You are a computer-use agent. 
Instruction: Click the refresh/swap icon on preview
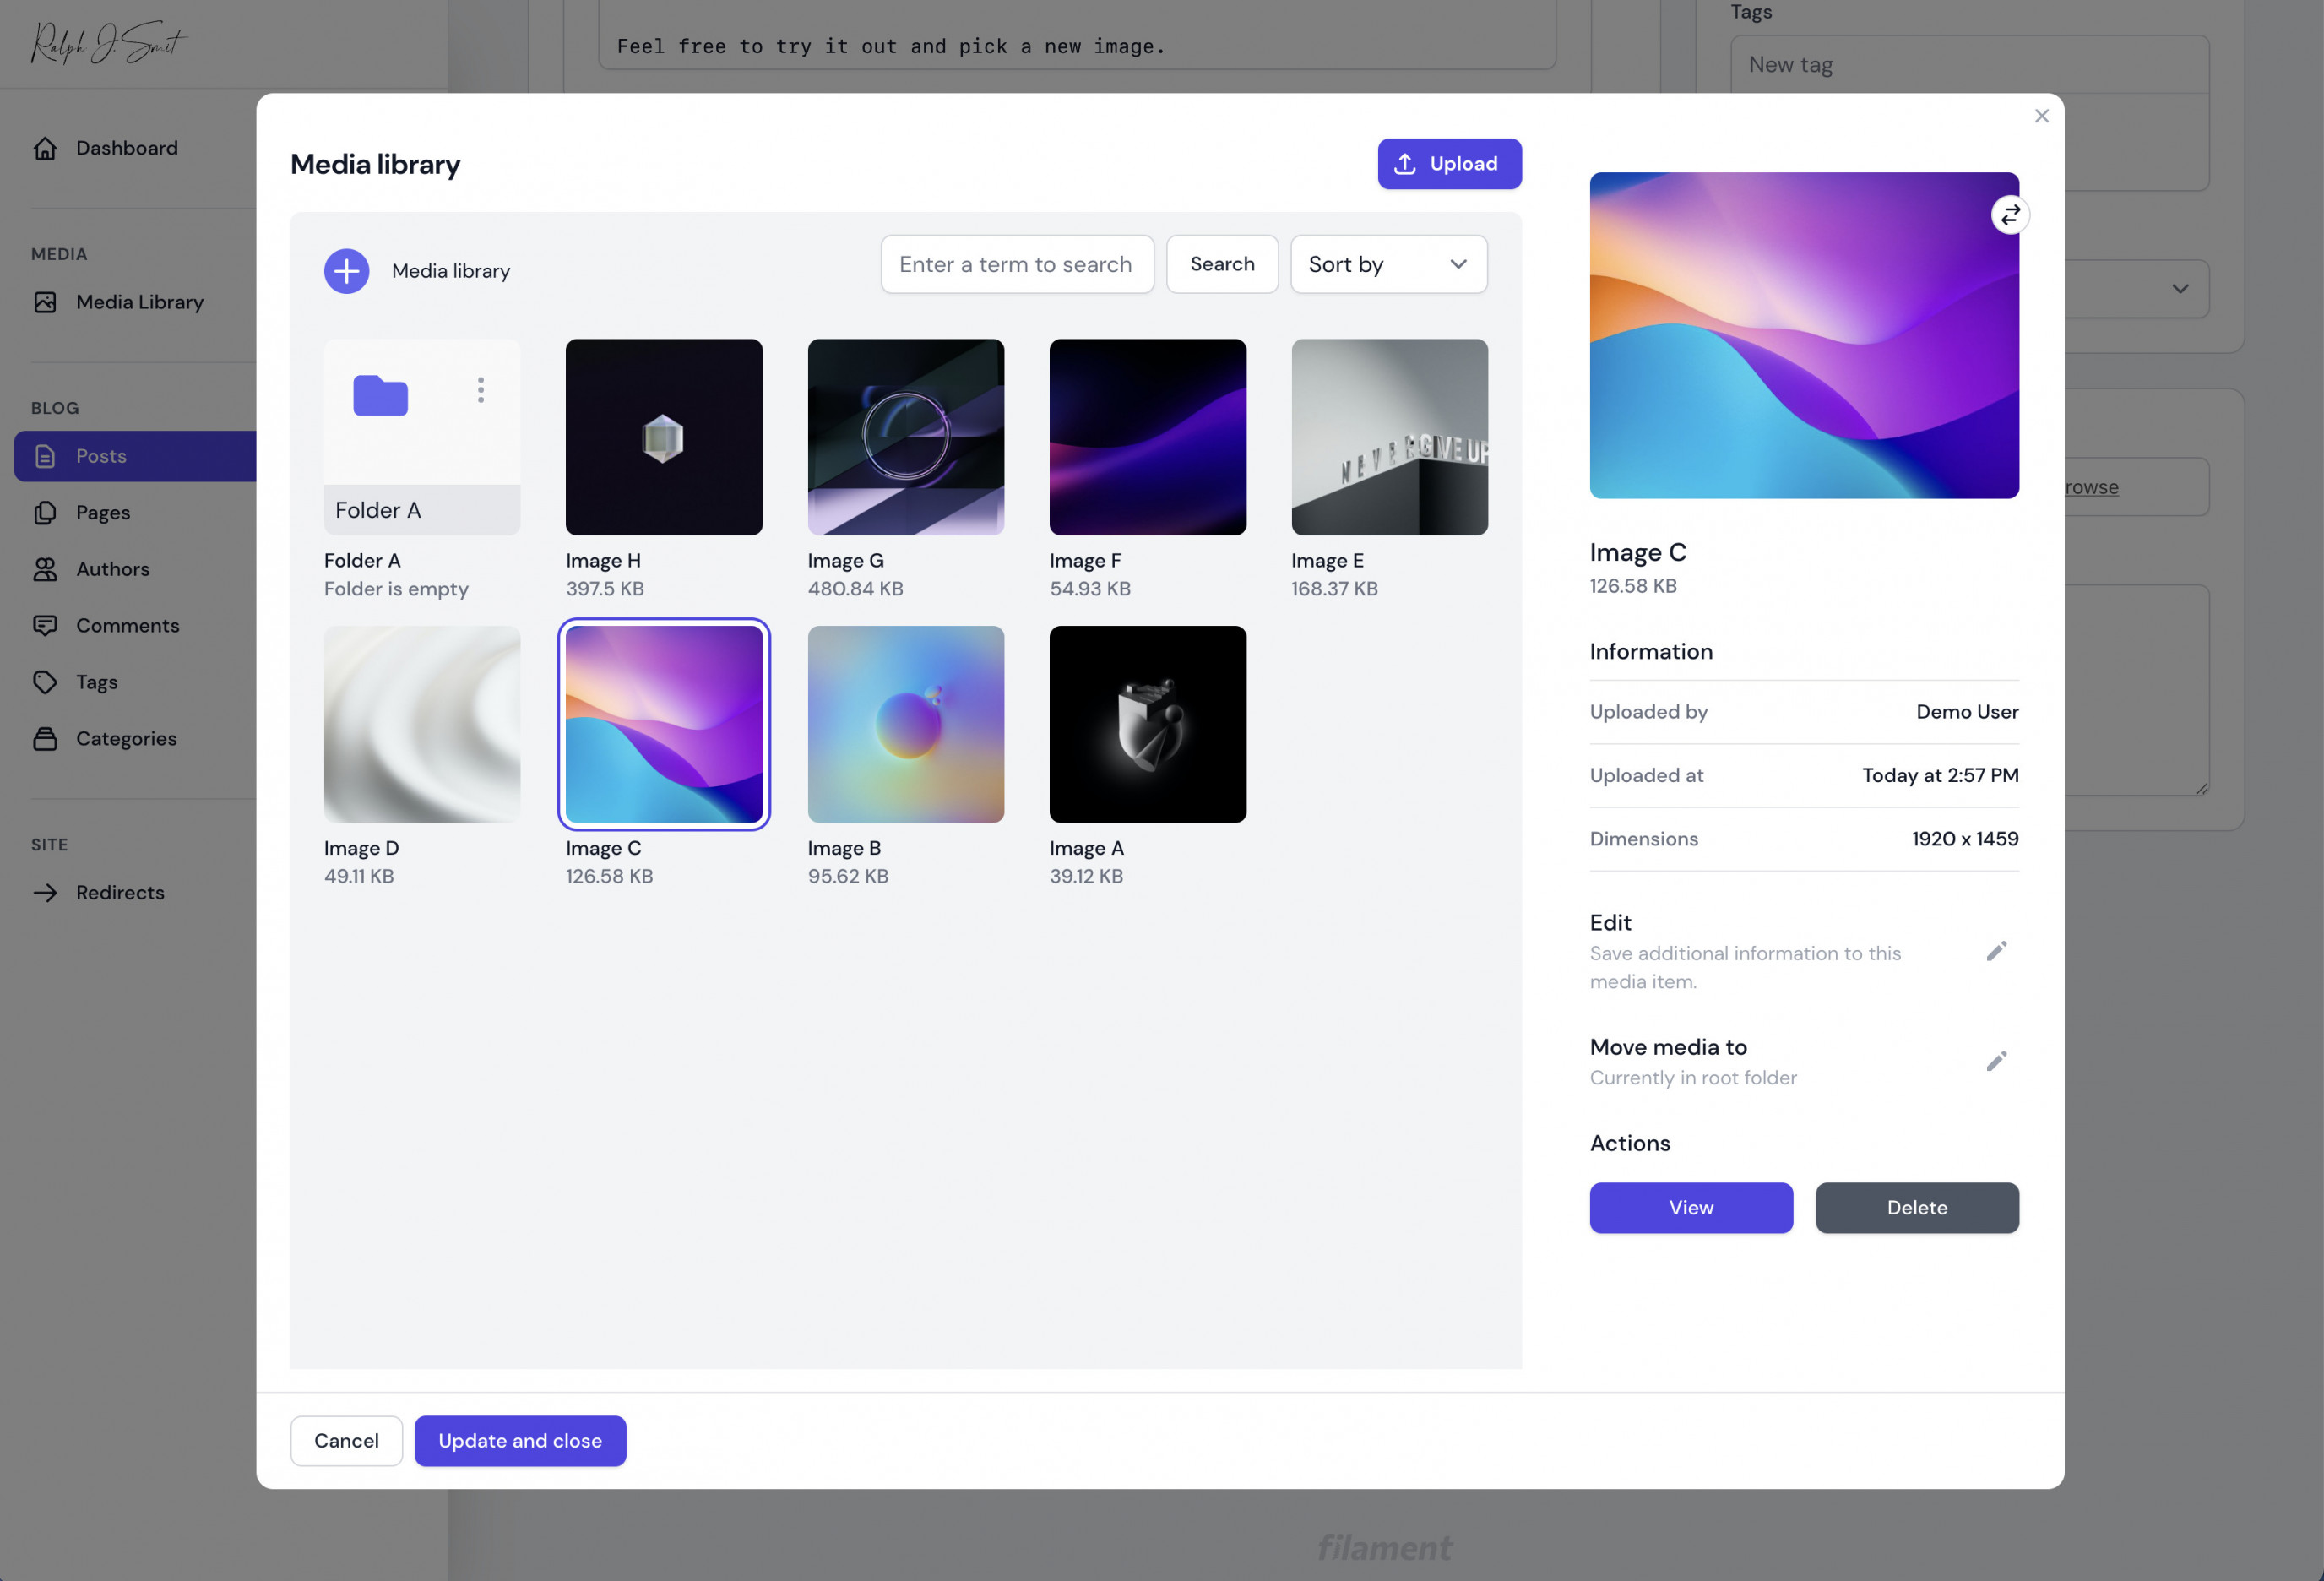coord(2010,214)
